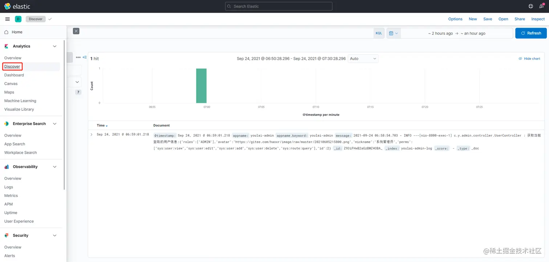Collapse the Security section

click(55, 235)
